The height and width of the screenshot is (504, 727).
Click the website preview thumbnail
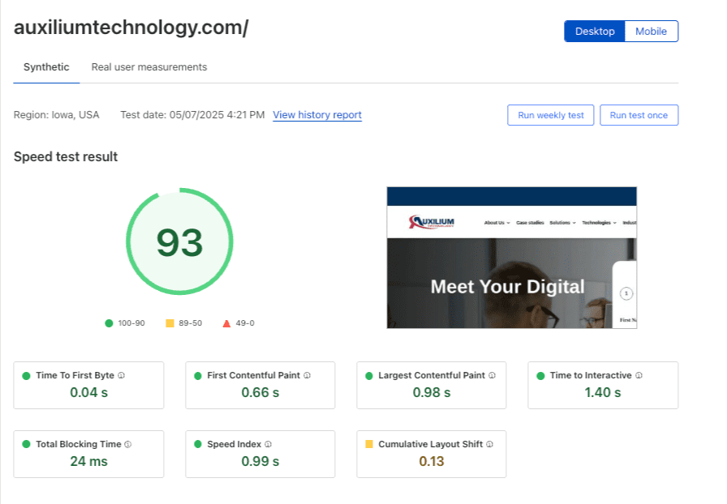(x=511, y=258)
